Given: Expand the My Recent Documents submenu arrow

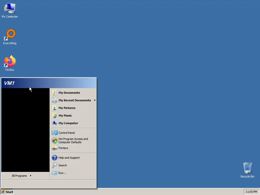Looking at the screenshot, I should pos(95,100).
